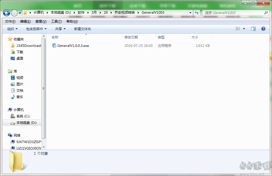Image resolution: width=272 pixels, height=176 pixels.
Task: Open the 工具 menu
Action: [x=56, y=21]
